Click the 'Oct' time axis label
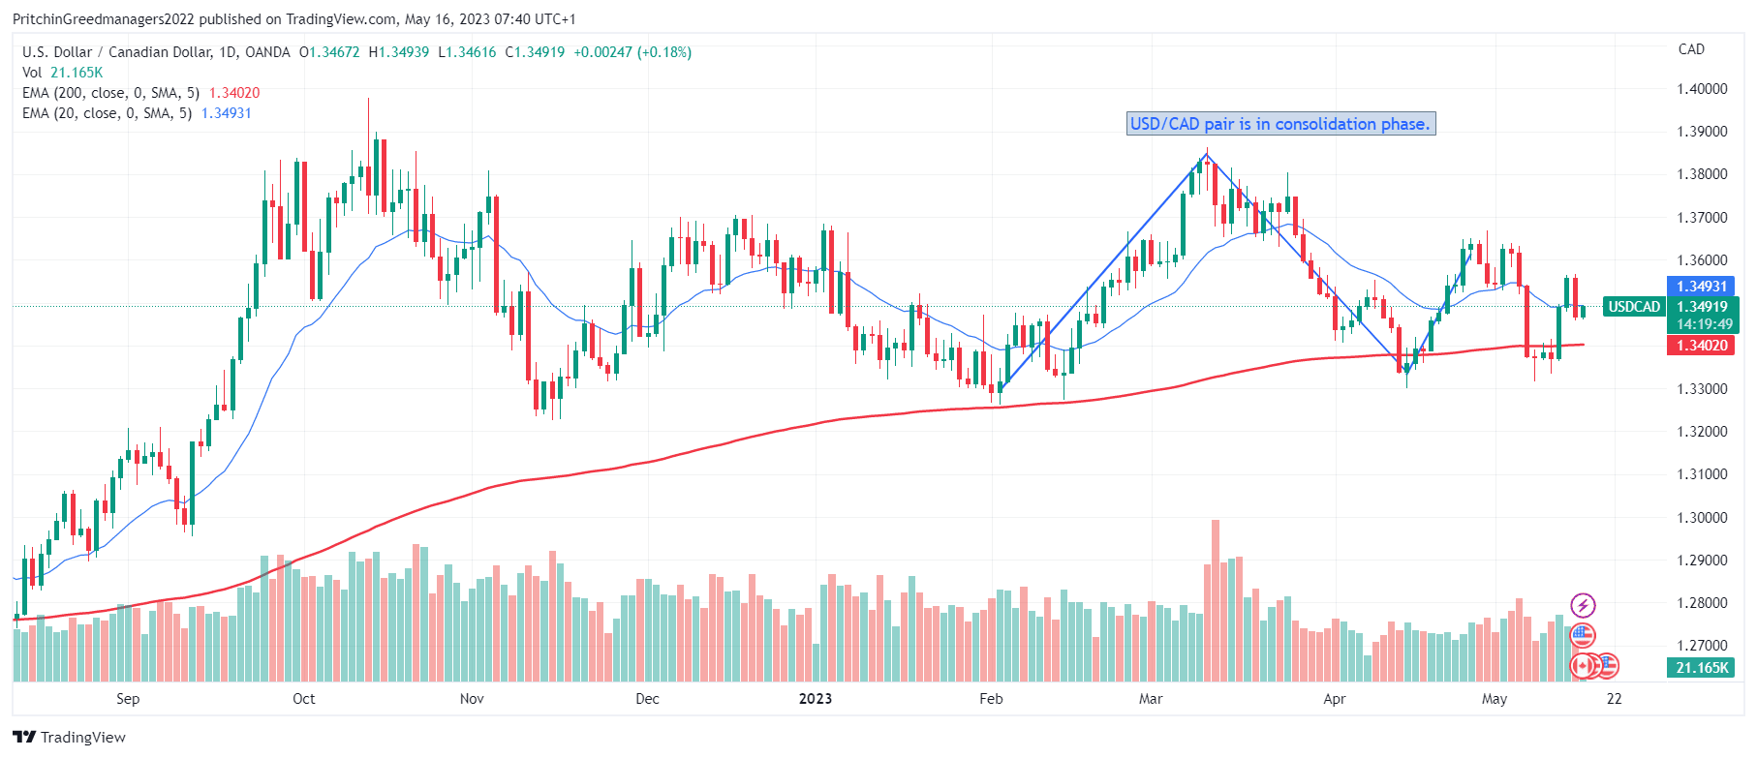Viewport: 1757px width, 758px height. tap(304, 699)
